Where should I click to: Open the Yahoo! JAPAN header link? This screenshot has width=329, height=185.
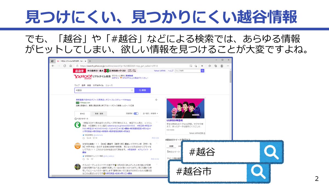tap(160, 71)
